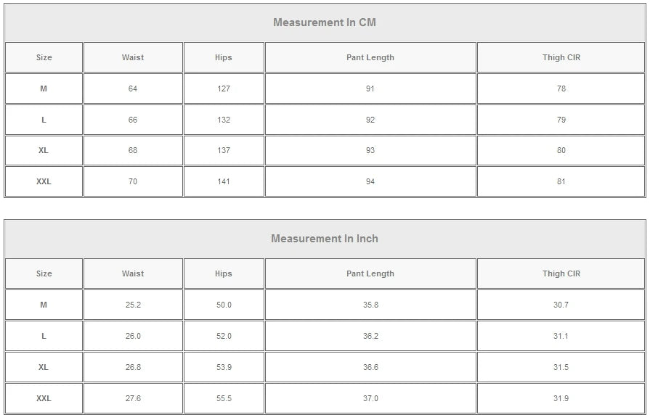Image resolution: width=650 pixels, height=420 pixels.
Task: Click the waist value 25.2 inches
Action: [x=133, y=305]
